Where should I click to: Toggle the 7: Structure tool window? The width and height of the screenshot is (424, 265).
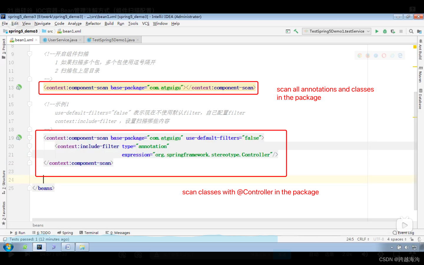[x=4, y=182]
